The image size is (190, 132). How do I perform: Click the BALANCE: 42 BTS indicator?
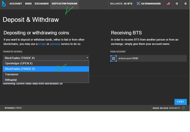tap(121, 4)
